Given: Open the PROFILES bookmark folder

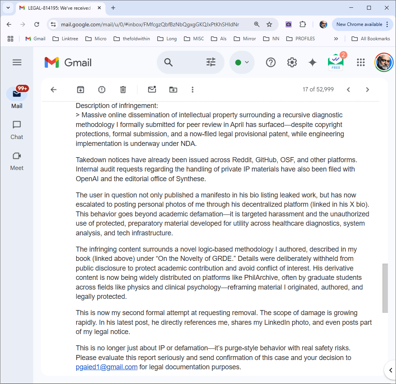Looking at the screenshot, I should [x=301, y=39].
